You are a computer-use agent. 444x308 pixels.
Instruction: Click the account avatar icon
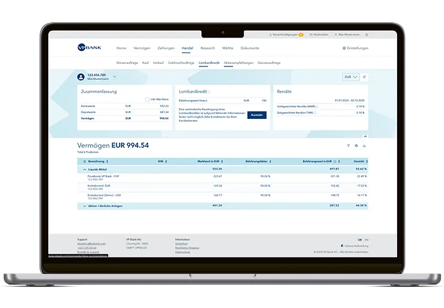(81, 77)
